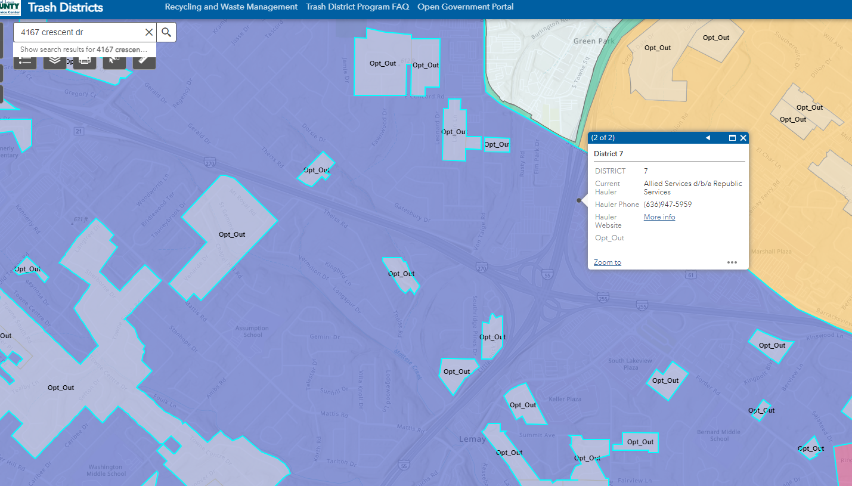
Task: Select the Print map tool
Action: point(83,61)
